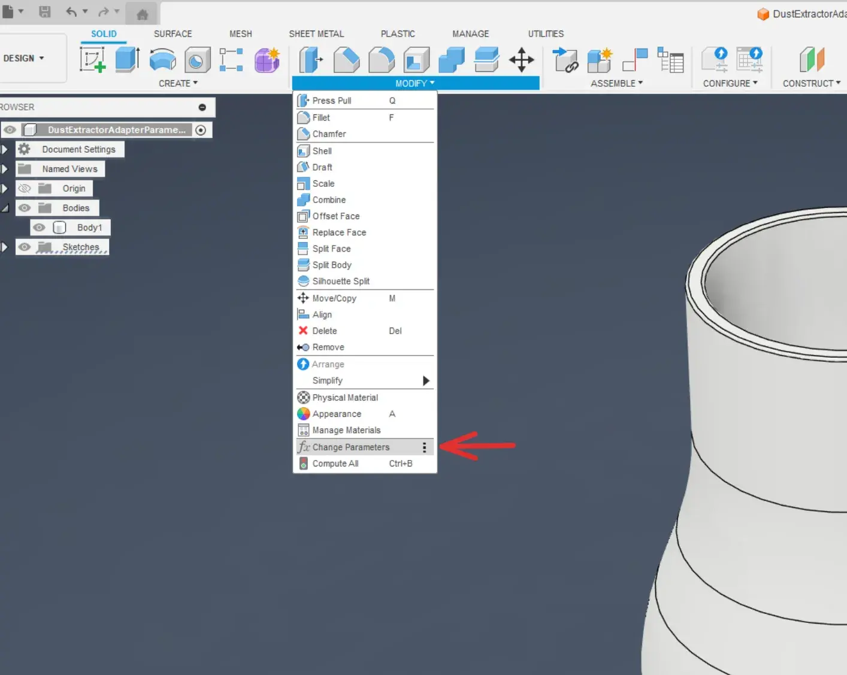Select the Extrude tool icon
Viewport: 847px width, 675px height.
[x=127, y=60]
